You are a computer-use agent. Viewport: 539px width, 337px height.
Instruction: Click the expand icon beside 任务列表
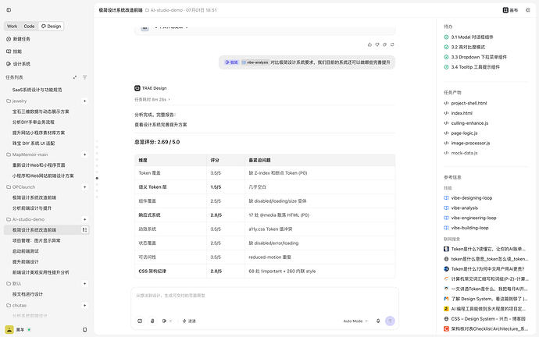(x=75, y=77)
